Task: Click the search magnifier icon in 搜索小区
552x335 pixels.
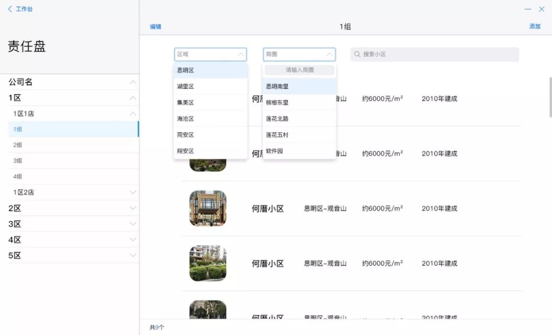Action: point(357,54)
